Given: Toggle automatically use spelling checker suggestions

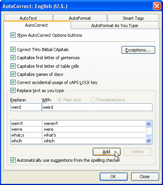Looking at the screenshot, I should click(13, 160).
